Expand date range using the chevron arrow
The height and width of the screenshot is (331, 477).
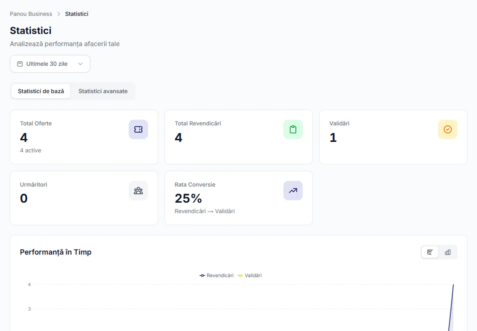pyautogui.click(x=80, y=64)
